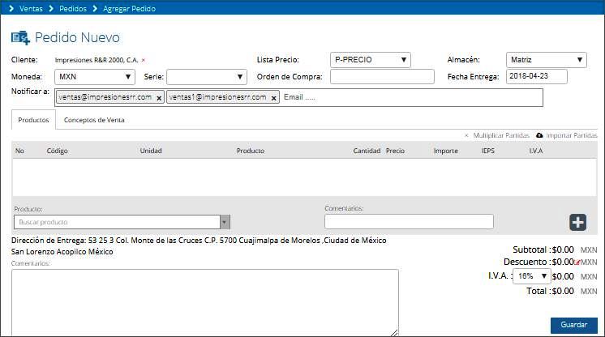Click the I.V.A column header
The height and width of the screenshot is (337, 605).
536,151
